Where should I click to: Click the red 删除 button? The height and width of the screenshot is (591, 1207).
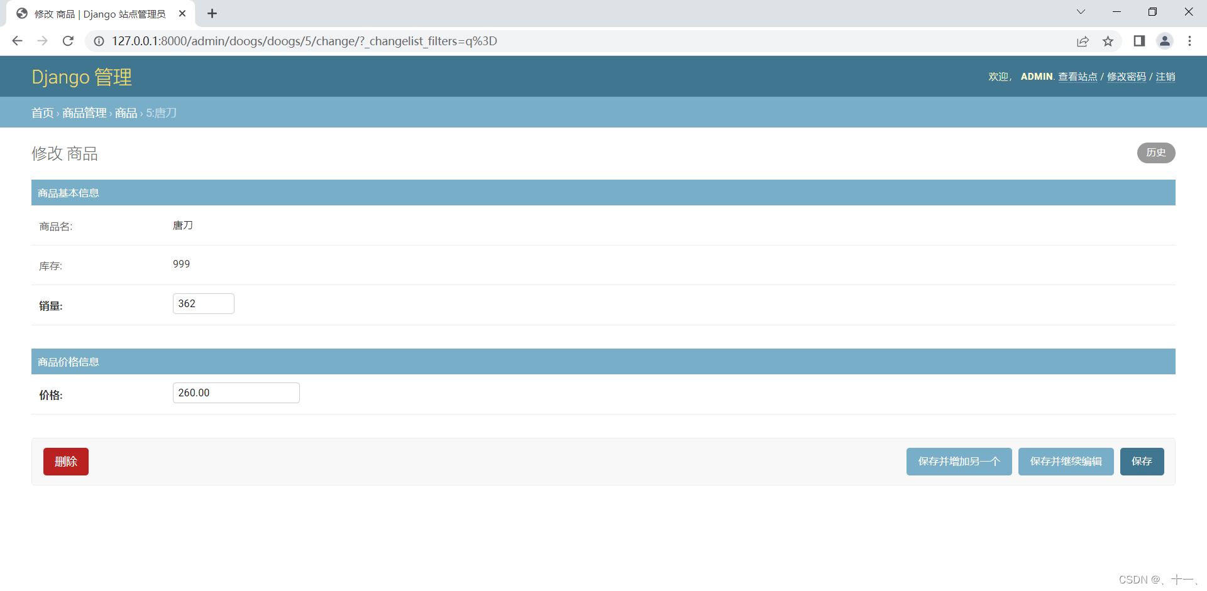point(66,462)
